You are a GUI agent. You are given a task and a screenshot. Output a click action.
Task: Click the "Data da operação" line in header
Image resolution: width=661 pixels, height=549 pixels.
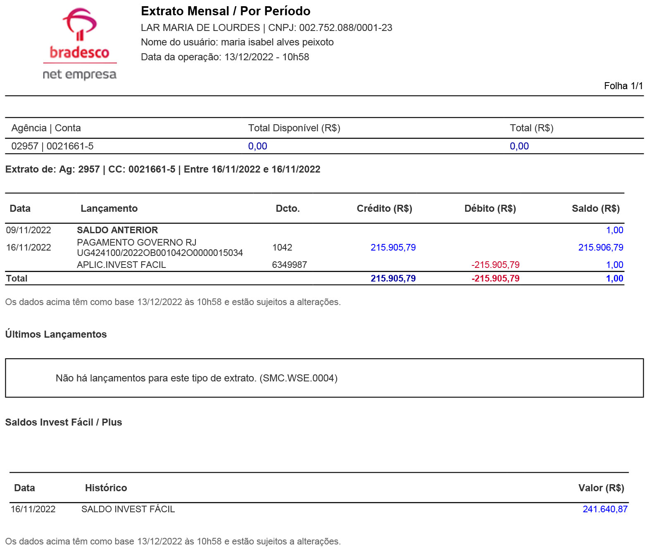point(225,57)
